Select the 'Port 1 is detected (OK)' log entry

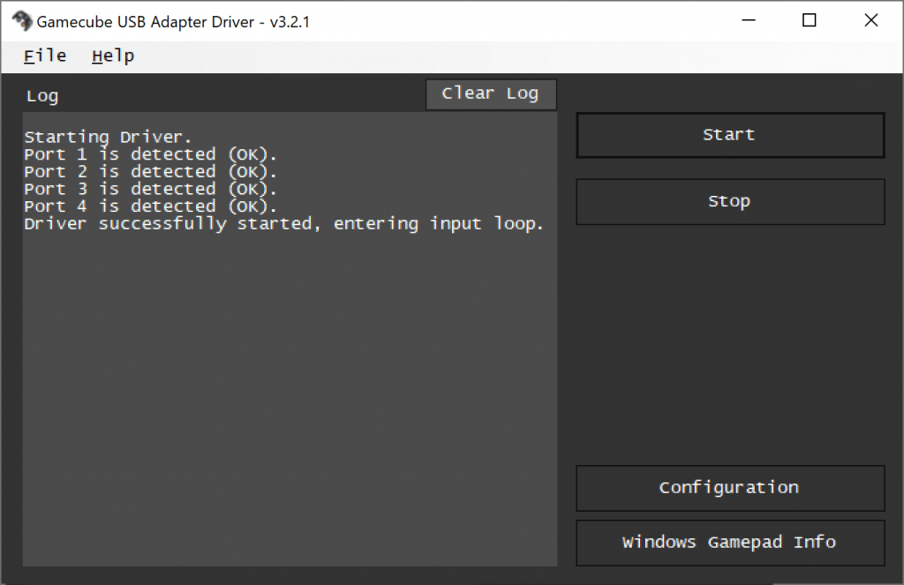[x=151, y=154]
